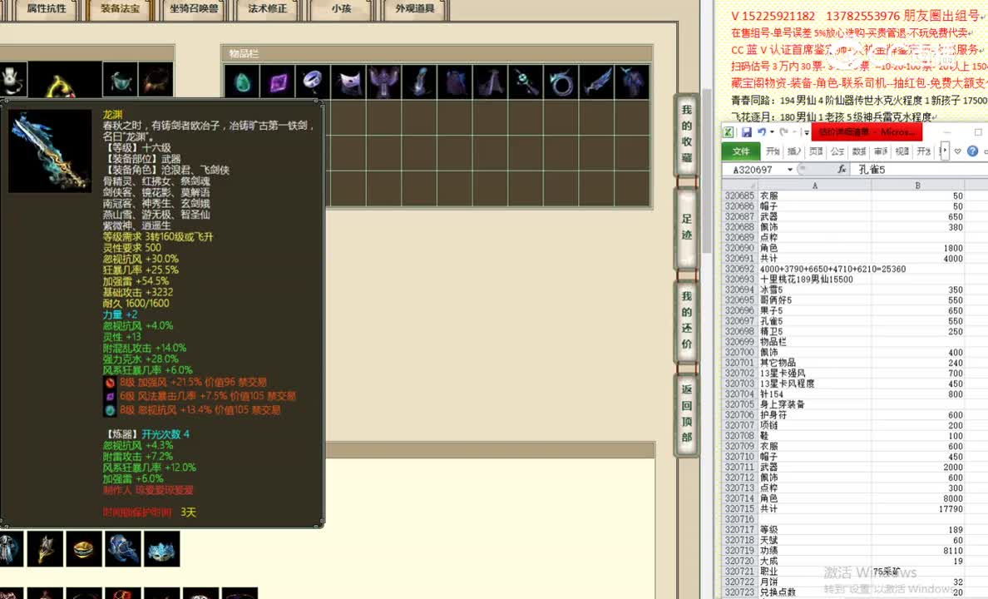Click the Save icon in Excel toolbar
The width and height of the screenshot is (988, 599).
click(748, 131)
